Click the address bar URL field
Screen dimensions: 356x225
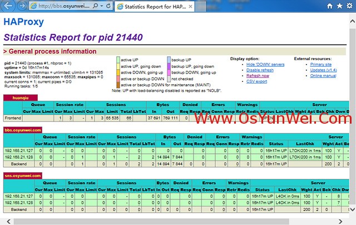[x=64, y=6]
